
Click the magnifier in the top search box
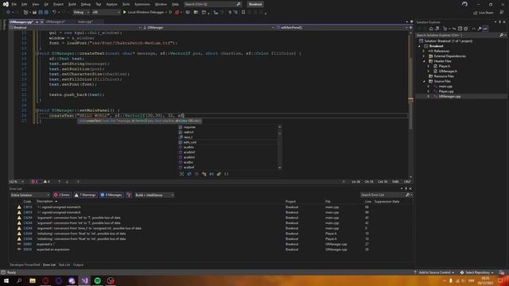pyautogui.click(x=239, y=4)
